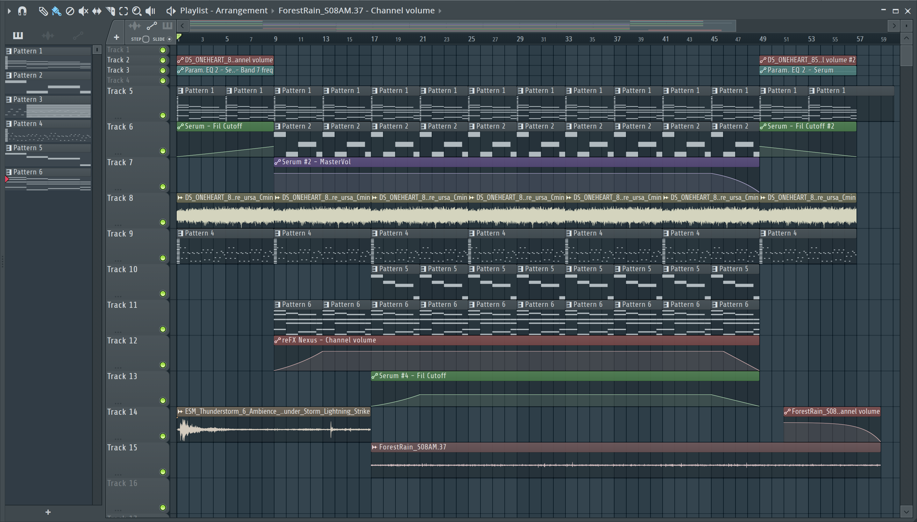917x522 pixels.
Task: Select Track 7 header label
Action: coord(120,162)
